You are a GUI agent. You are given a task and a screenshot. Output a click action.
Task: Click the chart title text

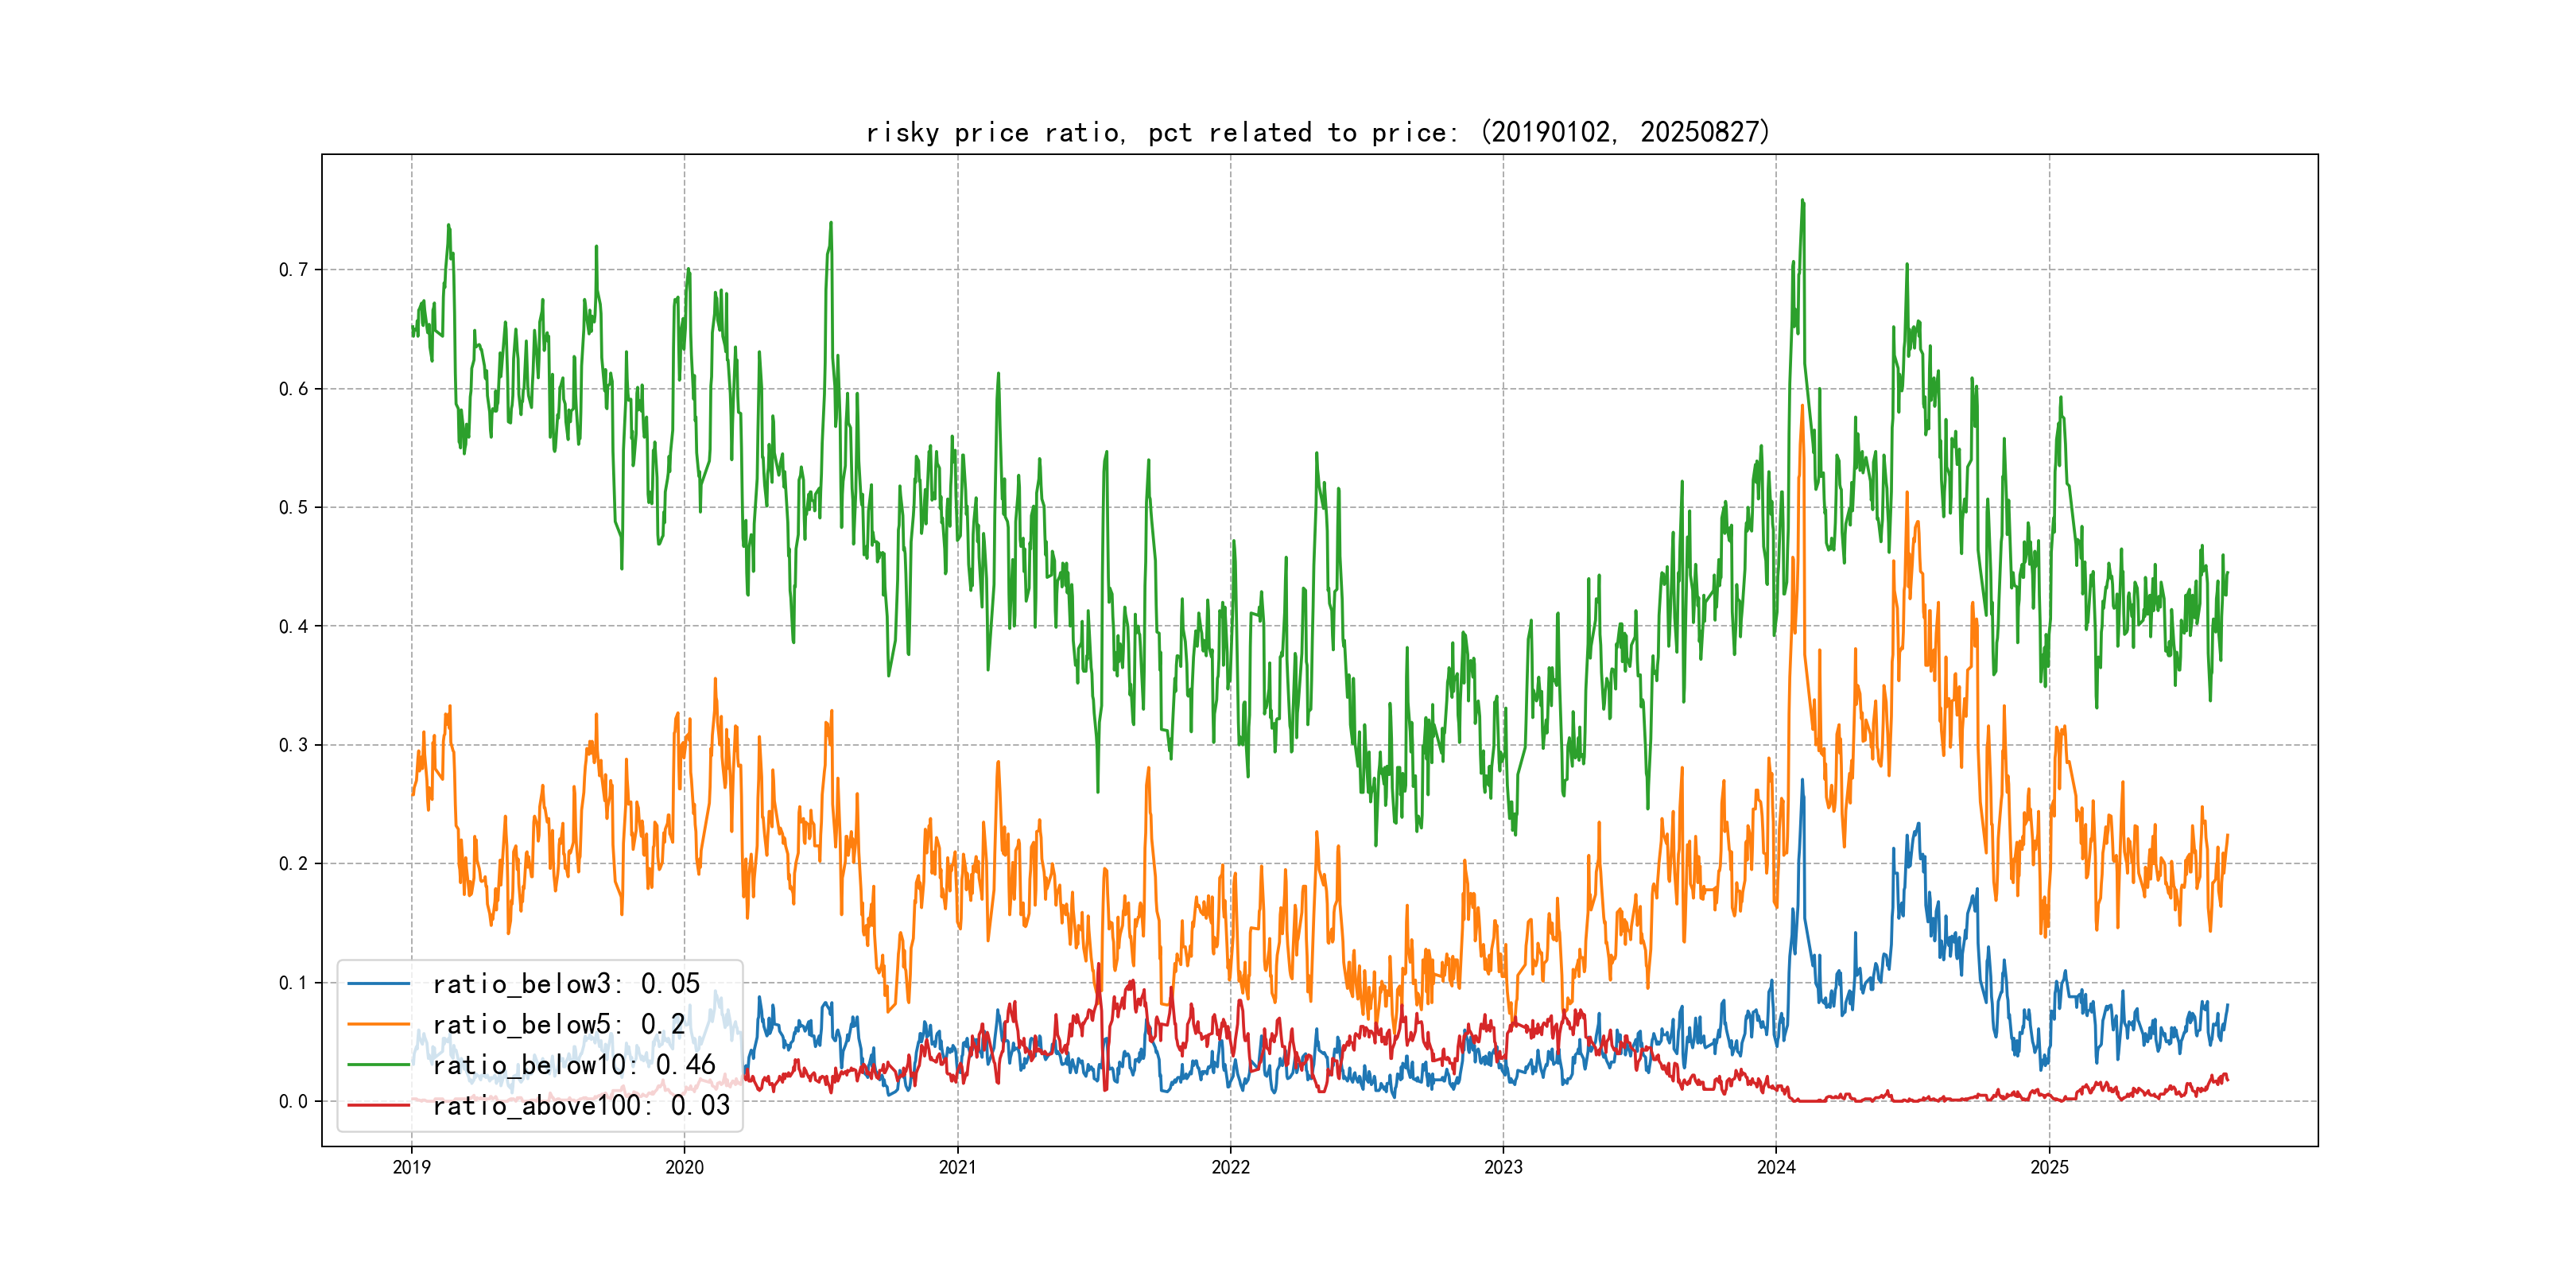coord(1318,132)
